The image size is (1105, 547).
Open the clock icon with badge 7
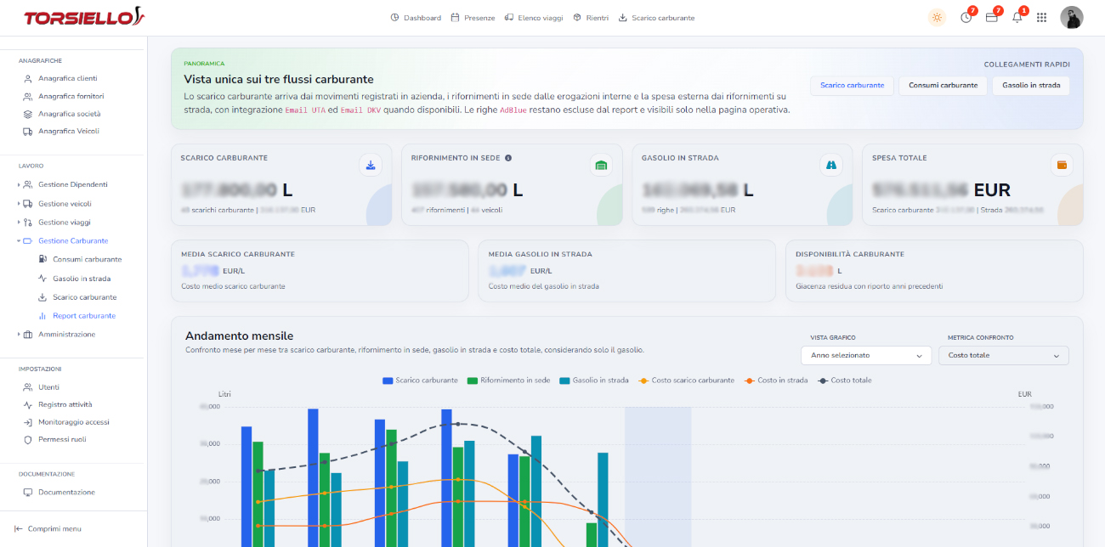[x=966, y=17]
